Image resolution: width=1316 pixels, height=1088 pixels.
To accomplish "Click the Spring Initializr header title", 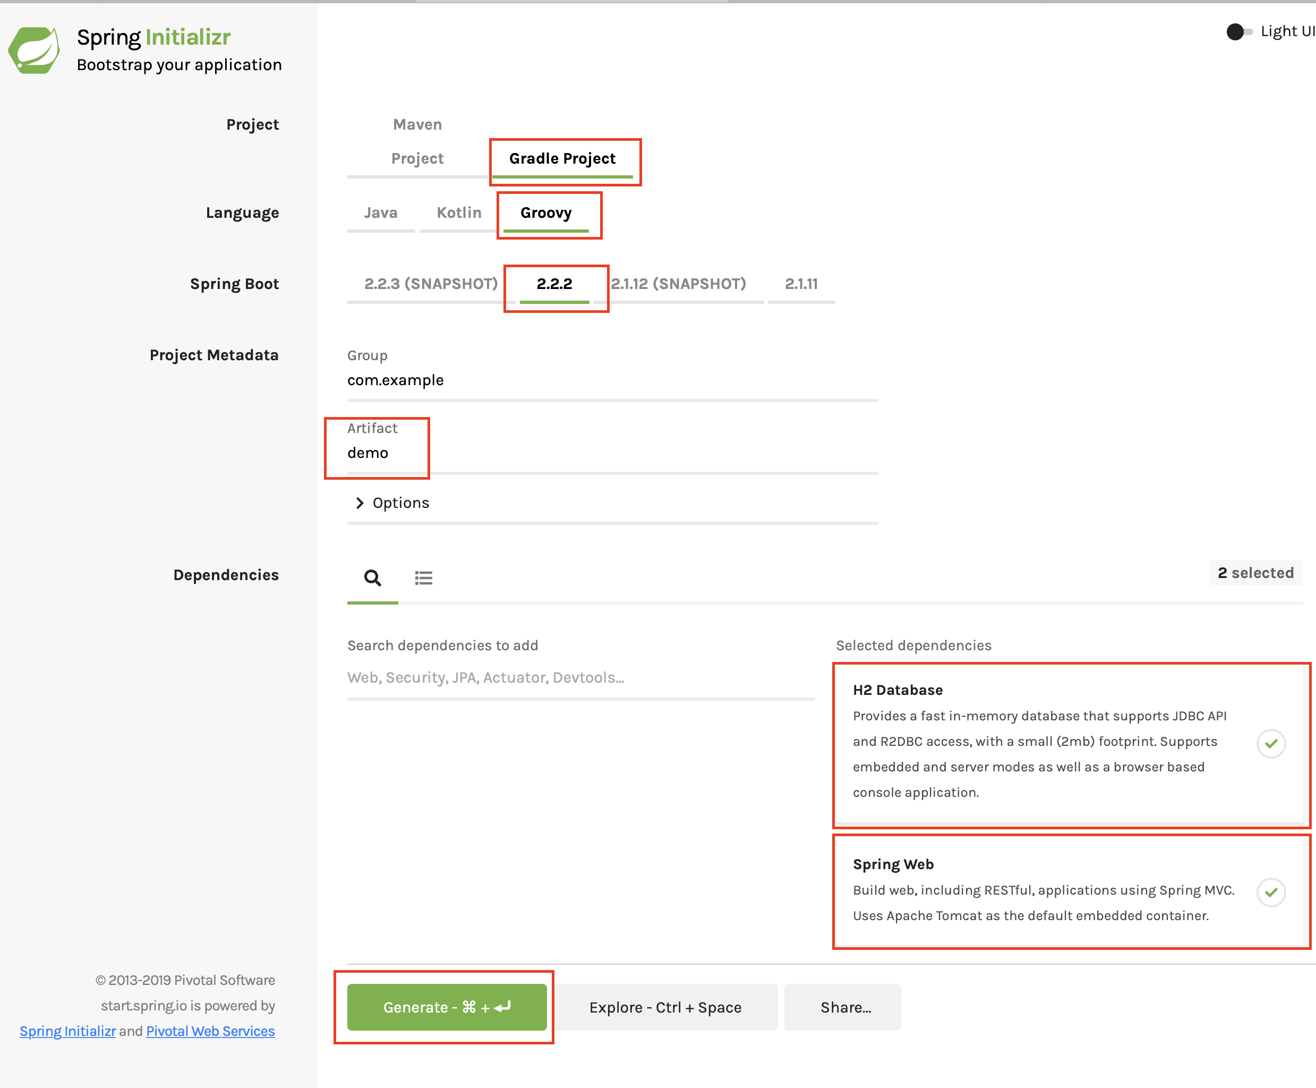I will pyautogui.click(x=153, y=38).
